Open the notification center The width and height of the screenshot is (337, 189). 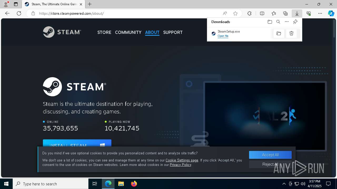click(x=328, y=184)
